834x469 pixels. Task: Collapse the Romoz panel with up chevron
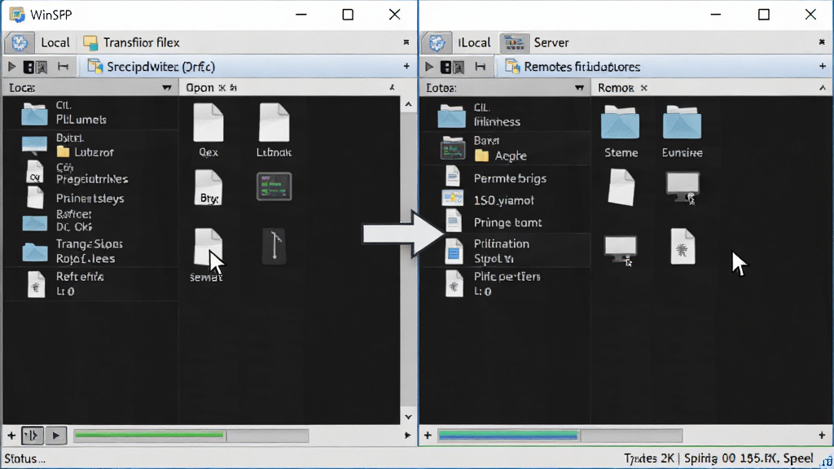[823, 87]
